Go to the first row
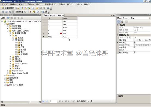This screenshot has height=107, width=151. click(x=43, y=101)
